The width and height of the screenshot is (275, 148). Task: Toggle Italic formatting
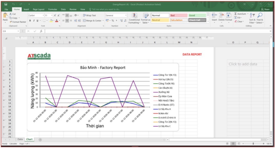click(34, 20)
